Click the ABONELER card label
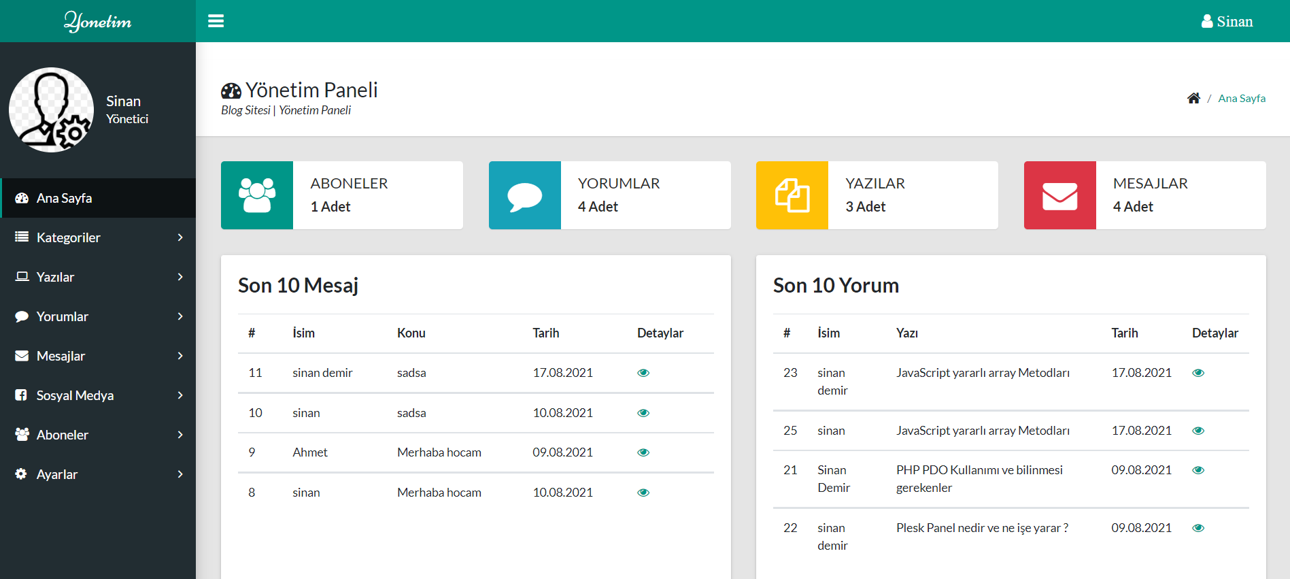1290x579 pixels. (350, 184)
